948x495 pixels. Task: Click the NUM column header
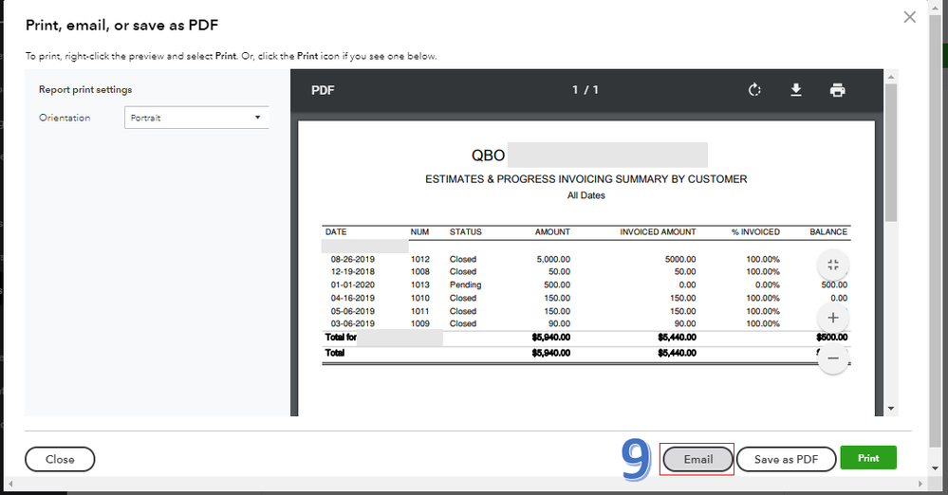click(x=419, y=232)
